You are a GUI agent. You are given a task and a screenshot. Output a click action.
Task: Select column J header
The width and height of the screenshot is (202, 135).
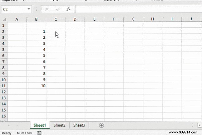click(x=191, y=19)
